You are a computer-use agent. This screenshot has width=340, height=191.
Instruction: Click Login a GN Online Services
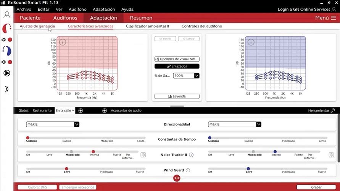[x=304, y=9]
